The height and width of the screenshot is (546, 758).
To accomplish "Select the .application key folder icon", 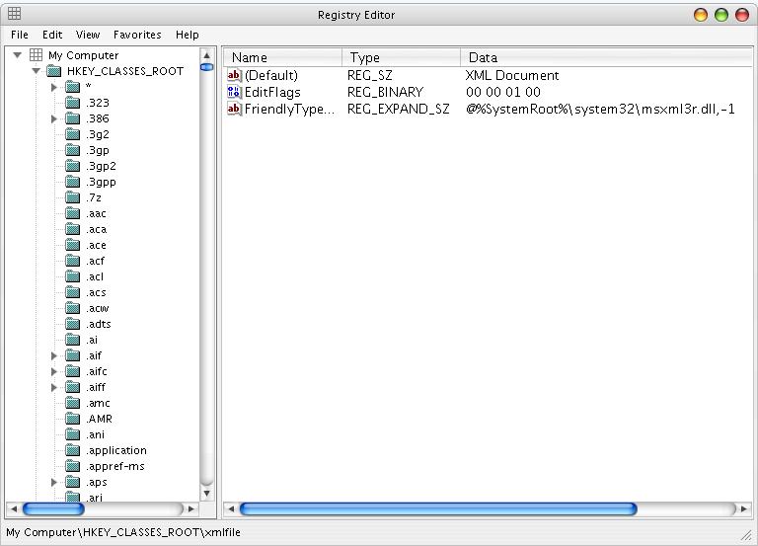I will (x=73, y=450).
